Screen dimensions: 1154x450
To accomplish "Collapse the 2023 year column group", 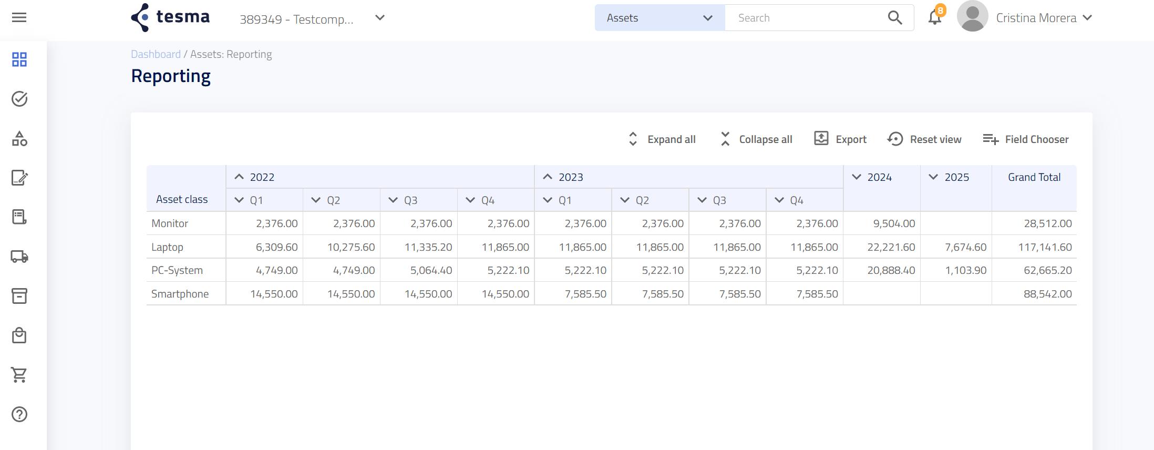I will point(548,177).
